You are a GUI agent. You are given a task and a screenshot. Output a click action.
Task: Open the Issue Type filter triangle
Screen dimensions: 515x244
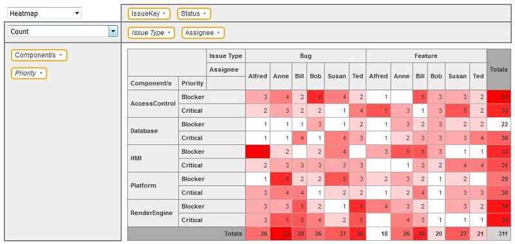169,33
